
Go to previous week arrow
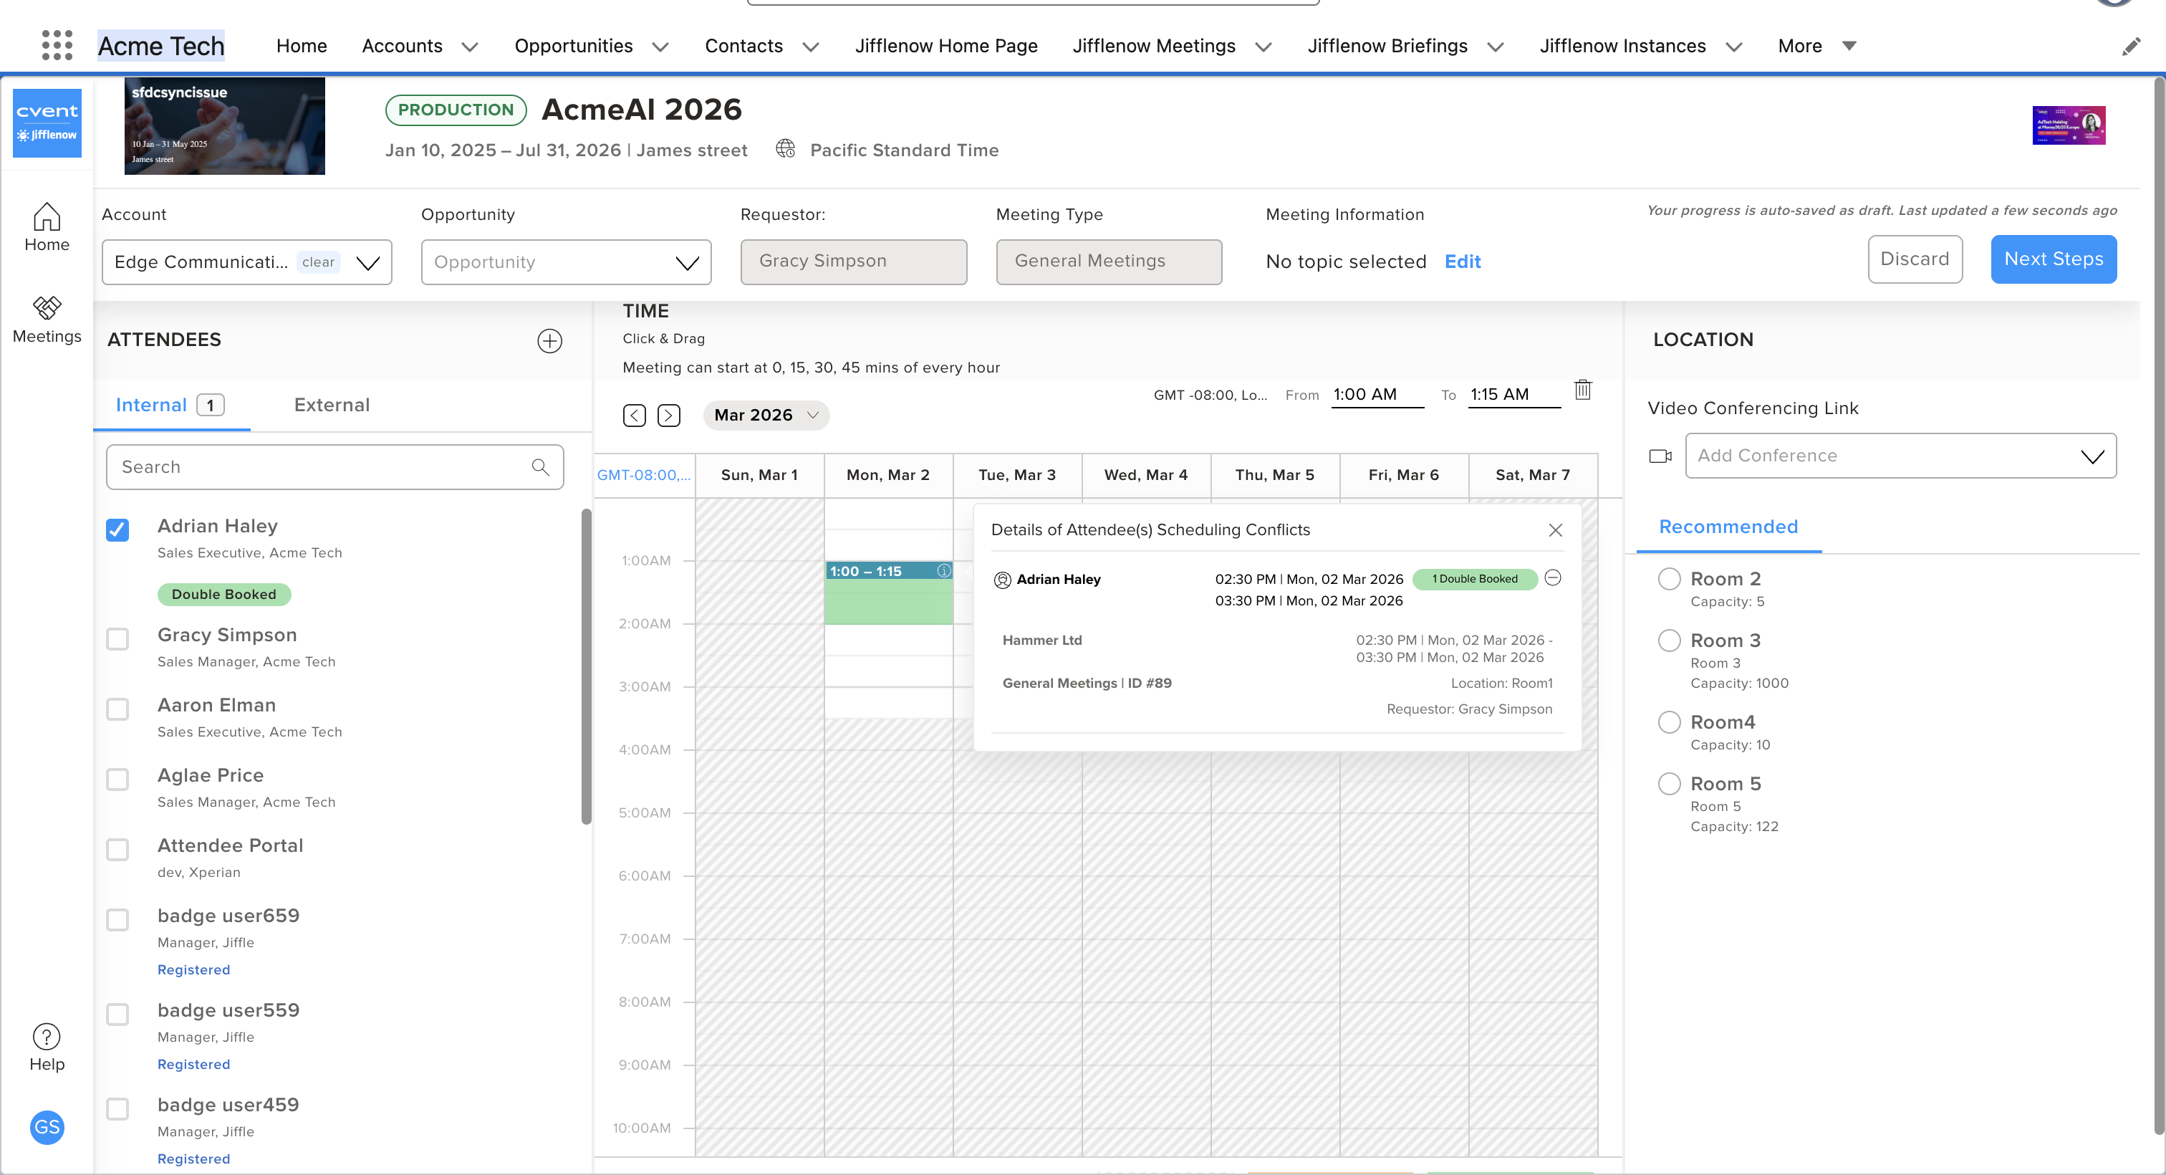pos(634,415)
